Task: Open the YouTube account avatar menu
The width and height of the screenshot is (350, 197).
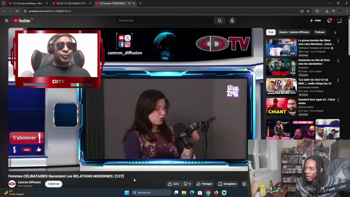Action: (x=340, y=21)
